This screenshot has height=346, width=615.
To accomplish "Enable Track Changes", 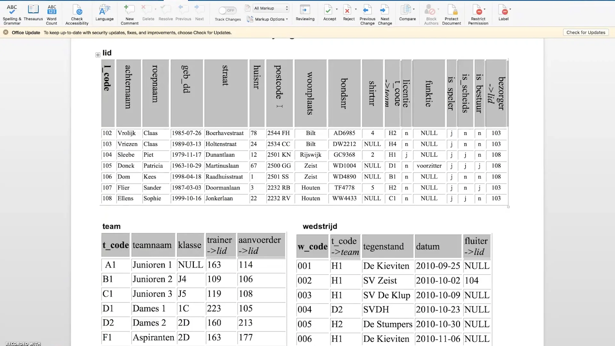I will [x=227, y=10].
